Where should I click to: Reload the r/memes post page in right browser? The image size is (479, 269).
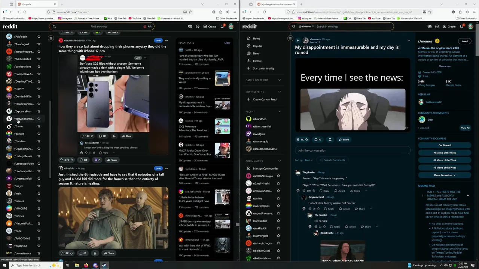tap(264, 12)
